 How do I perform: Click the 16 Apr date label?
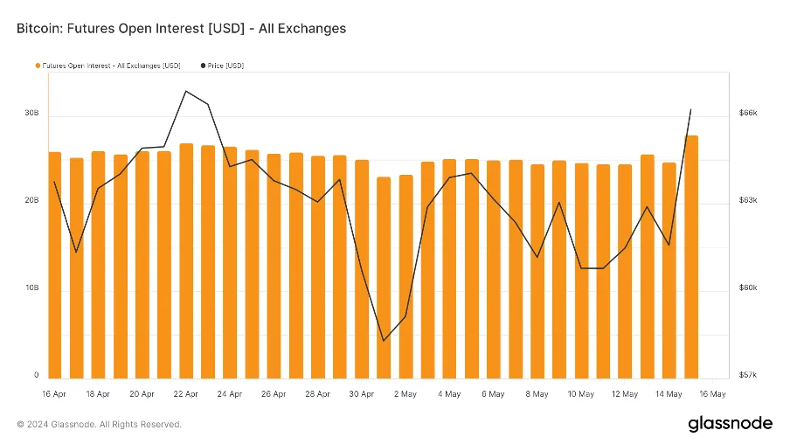(x=54, y=394)
